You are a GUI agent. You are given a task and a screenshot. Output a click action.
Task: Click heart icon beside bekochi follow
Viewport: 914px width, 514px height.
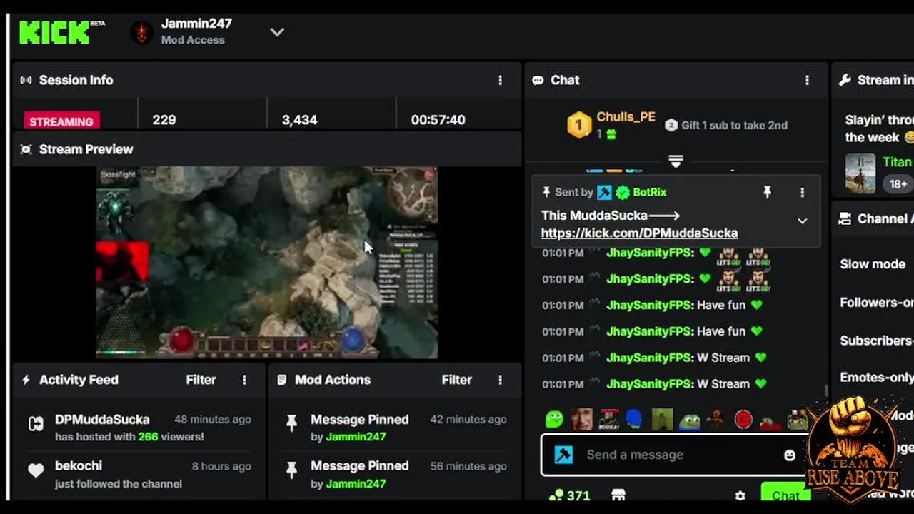(36, 470)
